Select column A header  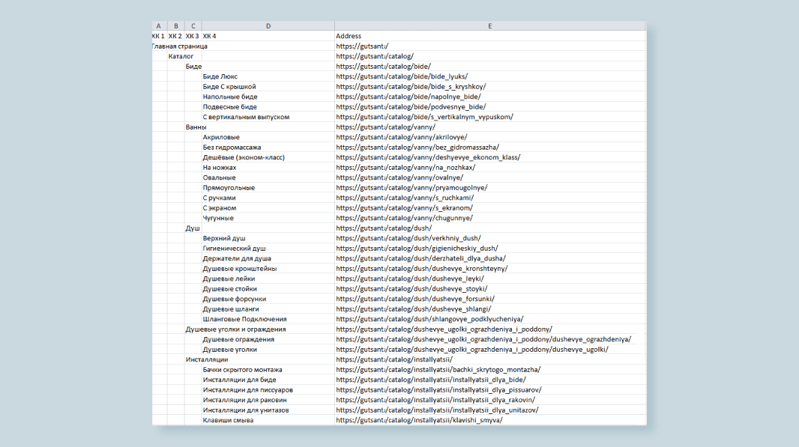click(x=159, y=26)
